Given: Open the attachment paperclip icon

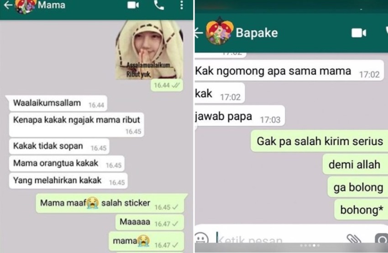Looking at the screenshot, I should pos(354,239).
